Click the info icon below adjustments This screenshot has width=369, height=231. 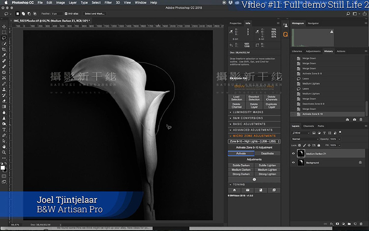254,179
